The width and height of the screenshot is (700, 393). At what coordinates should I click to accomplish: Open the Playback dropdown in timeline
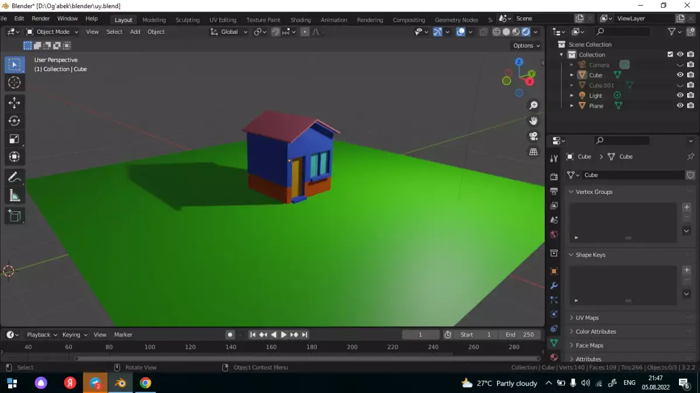point(41,335)
